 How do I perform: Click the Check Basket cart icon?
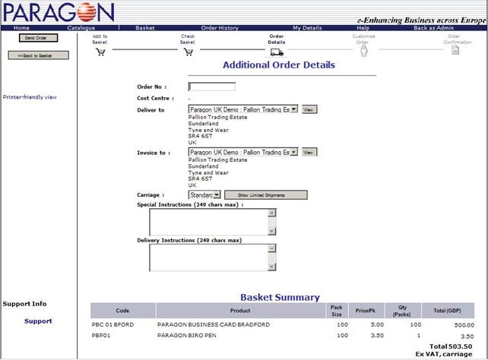(x=189, y=52)
